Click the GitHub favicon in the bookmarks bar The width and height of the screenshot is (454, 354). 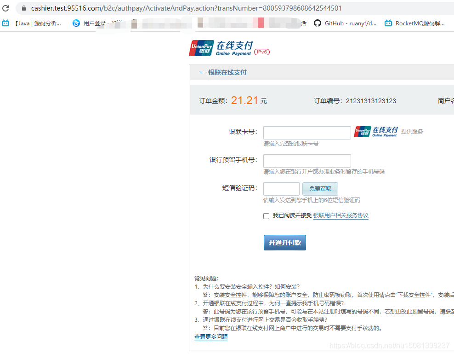(x=318, y=23)
